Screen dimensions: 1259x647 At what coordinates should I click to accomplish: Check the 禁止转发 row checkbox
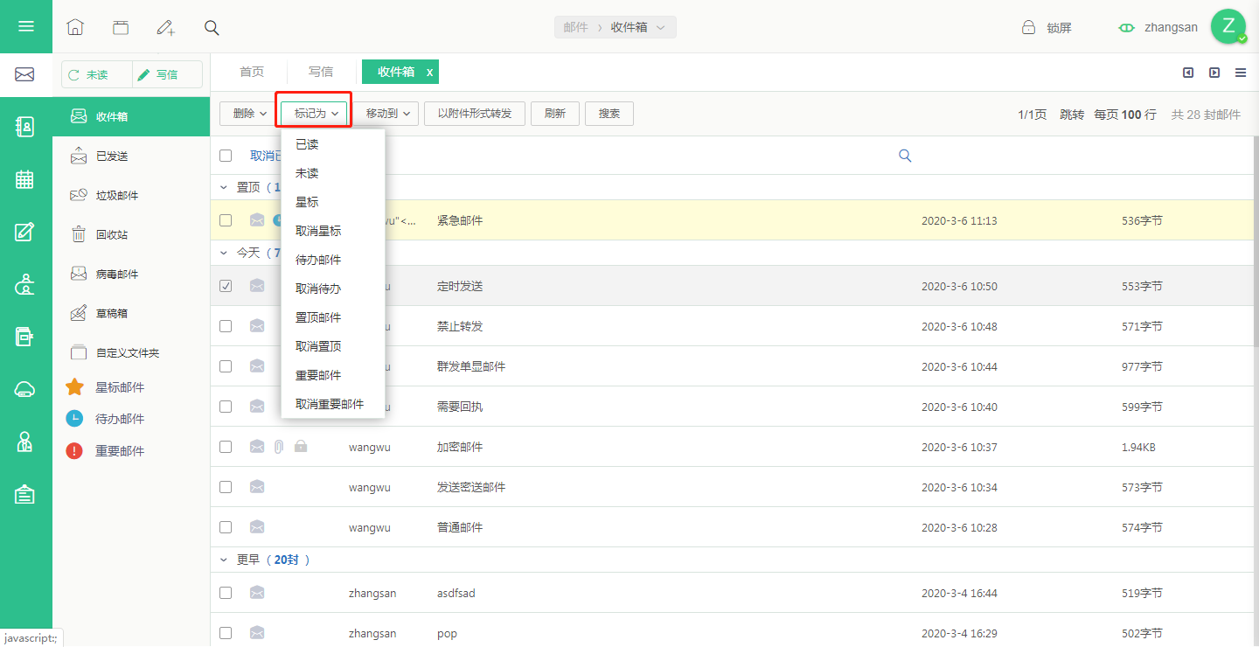pyautogui.click(x=226, y=326)
